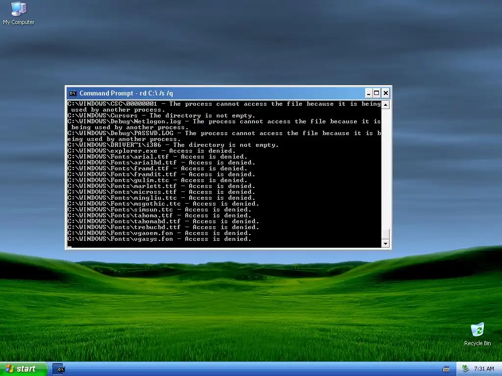Click the C:\WINDOWS\Fonts\arialbd.ttf line

[x=161, y=163]
